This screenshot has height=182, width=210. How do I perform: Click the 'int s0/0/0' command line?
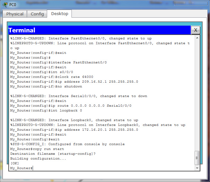pos(41,72)
